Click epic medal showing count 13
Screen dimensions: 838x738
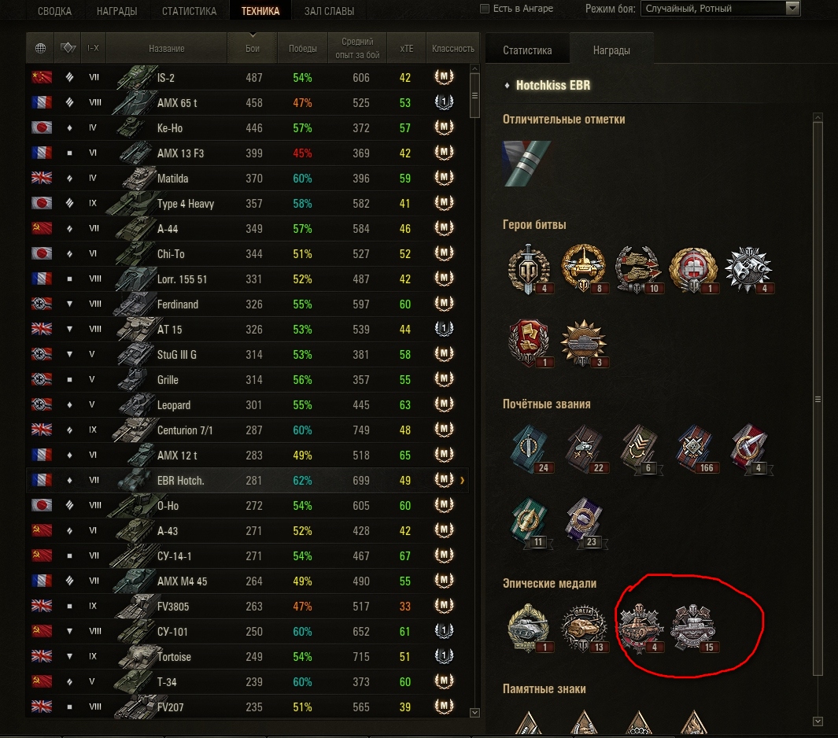point(585,629)
